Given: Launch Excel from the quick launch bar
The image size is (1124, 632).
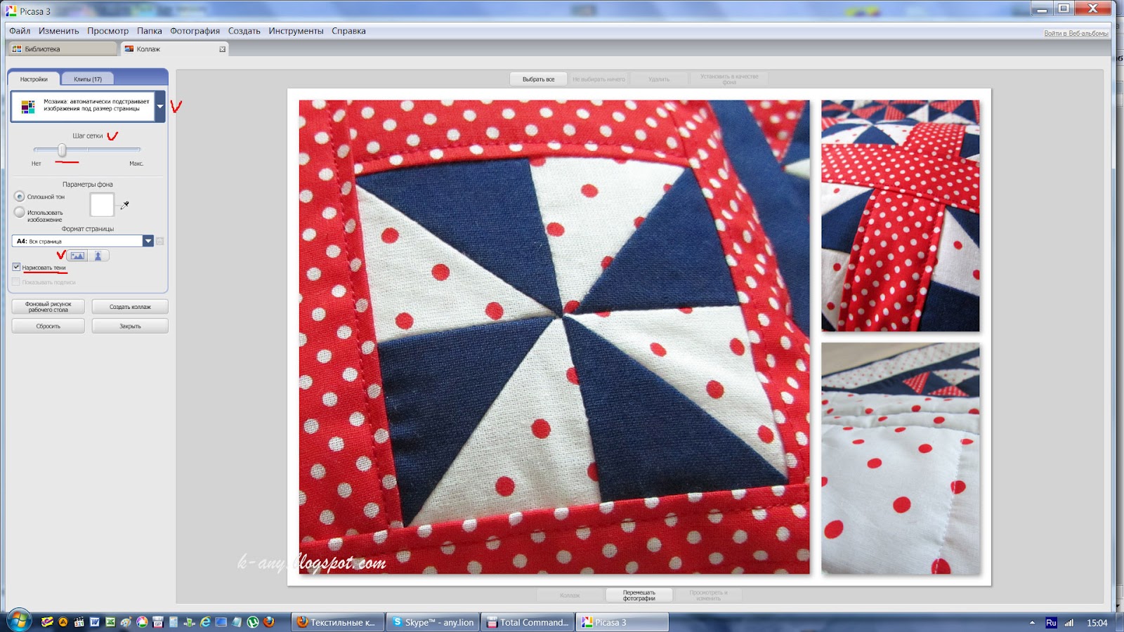Looking at the screenshot, I should click(x=110, y=622).
